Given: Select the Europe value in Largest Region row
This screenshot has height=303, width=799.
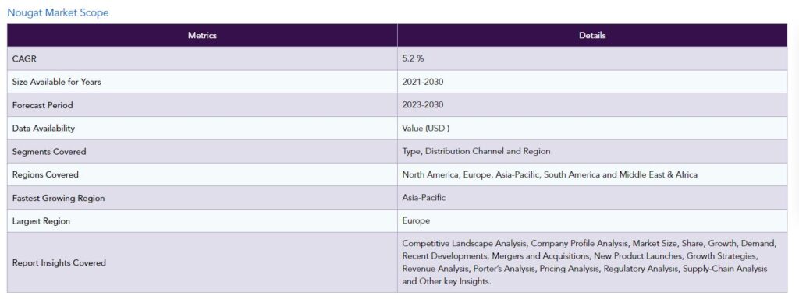Looking at the screenshot, I should 416,220.
